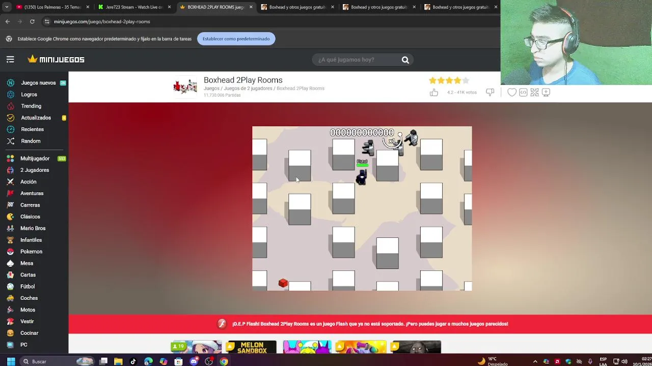This screenshot has width=652, height=366.
Task: Click the Random shuffle icon
Action: [x=10, y=141]
